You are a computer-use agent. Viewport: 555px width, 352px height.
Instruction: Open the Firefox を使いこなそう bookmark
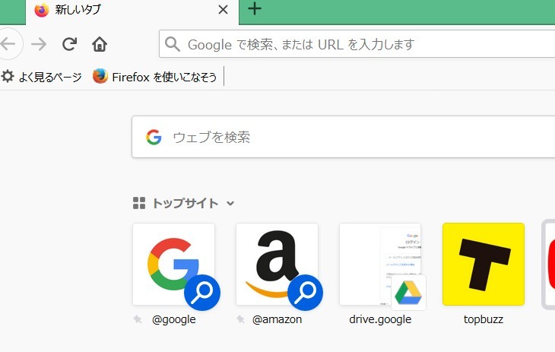tap(155, 77)
